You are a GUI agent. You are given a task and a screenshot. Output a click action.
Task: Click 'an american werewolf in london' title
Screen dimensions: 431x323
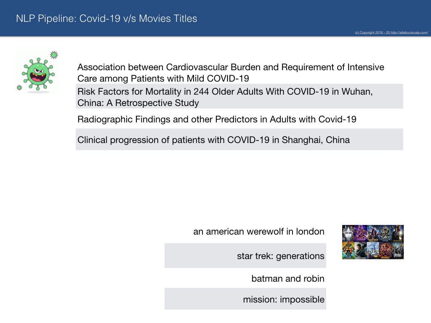tap(259, 232)
